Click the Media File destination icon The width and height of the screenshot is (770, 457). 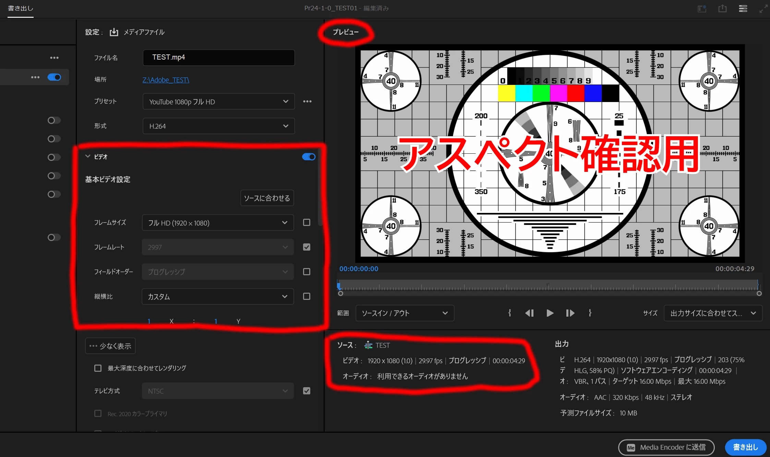tap(114, 32)
